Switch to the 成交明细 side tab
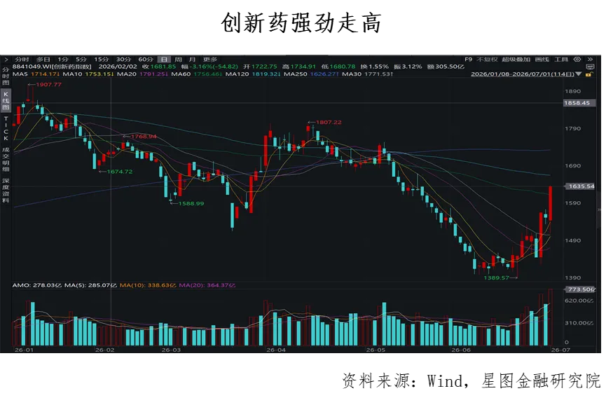 [6, 159]
